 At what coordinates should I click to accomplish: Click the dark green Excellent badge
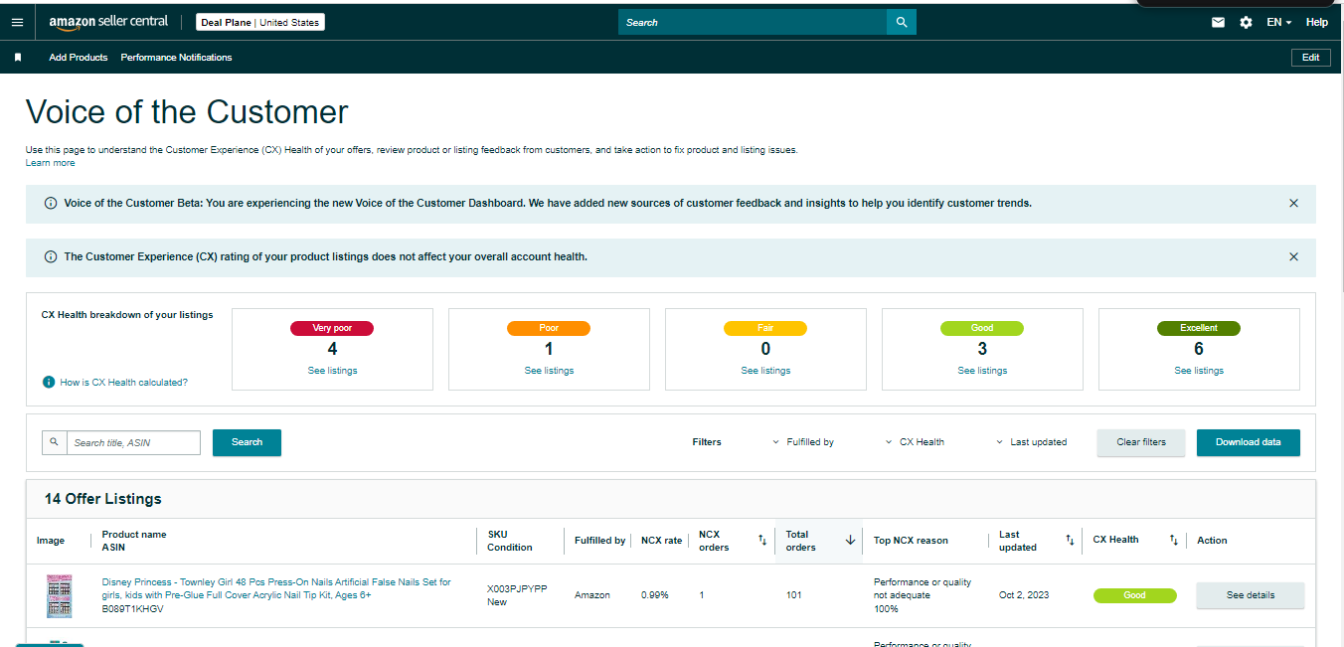point(1199,328)
